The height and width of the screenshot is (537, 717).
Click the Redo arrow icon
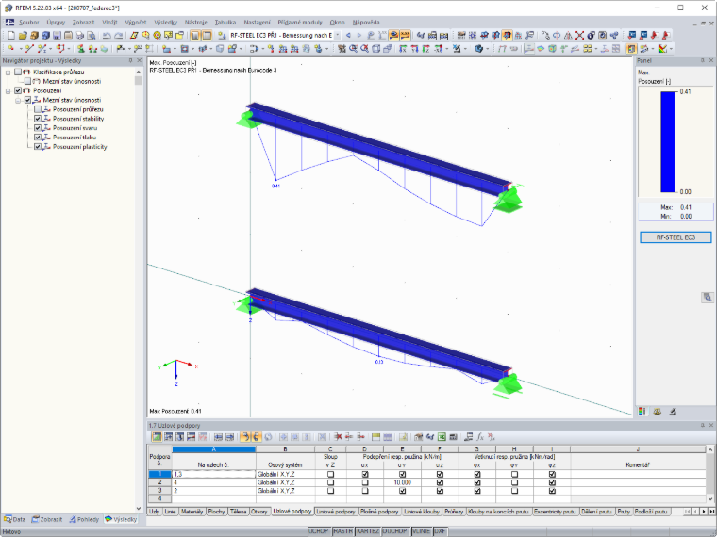(x=119, y=35)
